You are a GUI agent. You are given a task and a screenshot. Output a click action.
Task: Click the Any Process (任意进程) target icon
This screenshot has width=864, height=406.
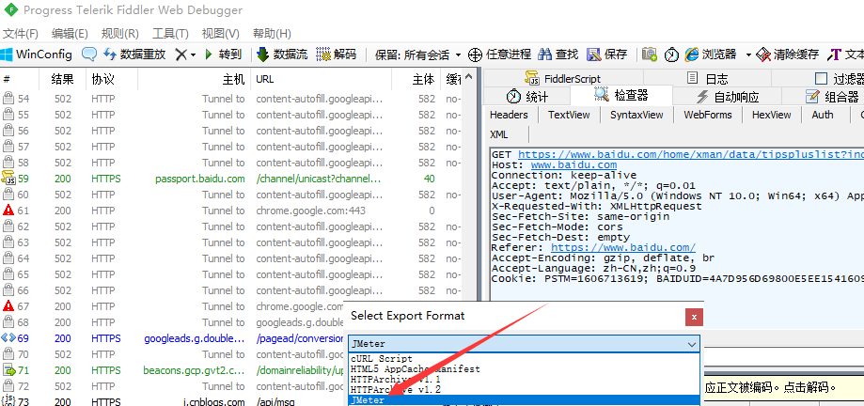click(x=475, y=55)
